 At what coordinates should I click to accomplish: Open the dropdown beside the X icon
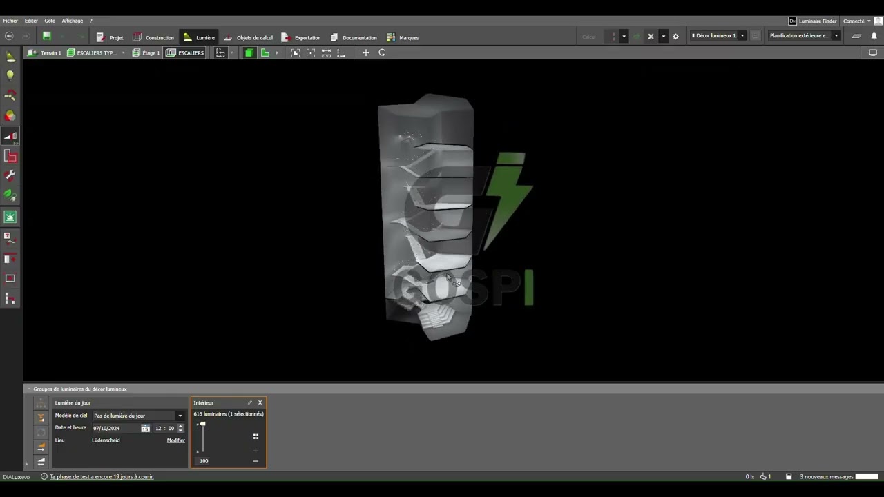663,36
